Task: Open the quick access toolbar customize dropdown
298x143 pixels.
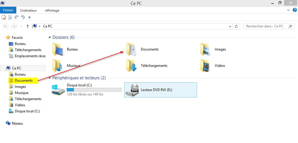Action: pos(29,18)
